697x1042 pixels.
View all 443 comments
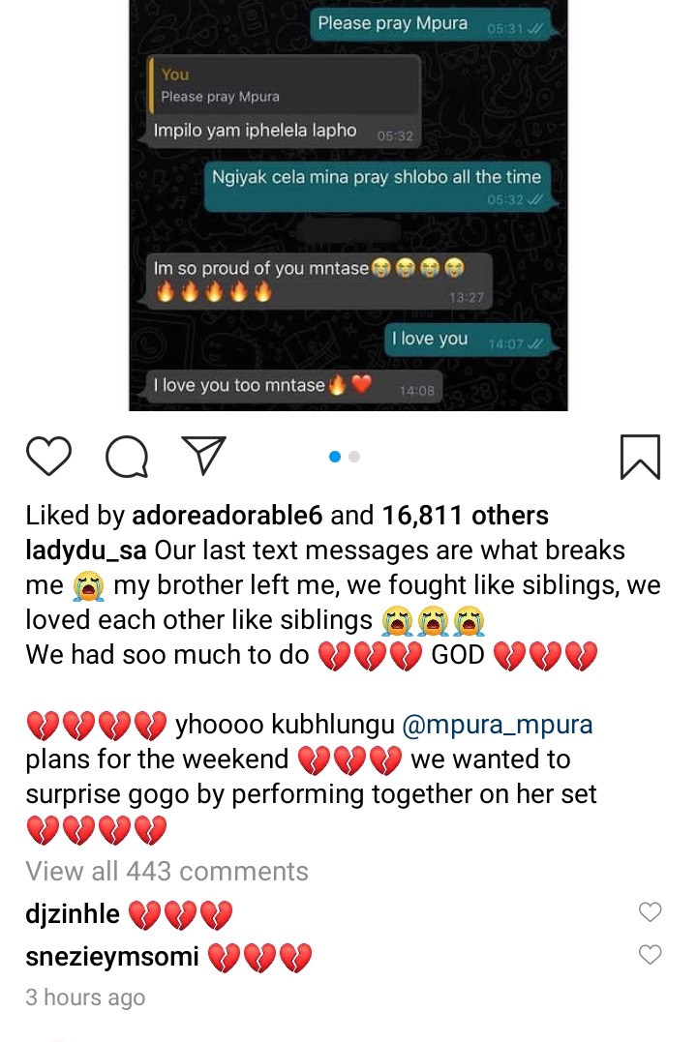tap(167, 871)
